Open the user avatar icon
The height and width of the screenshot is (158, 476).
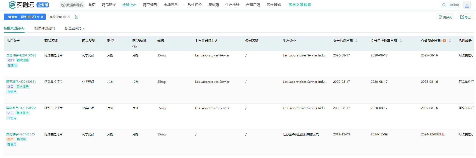[x=467, y=5]
